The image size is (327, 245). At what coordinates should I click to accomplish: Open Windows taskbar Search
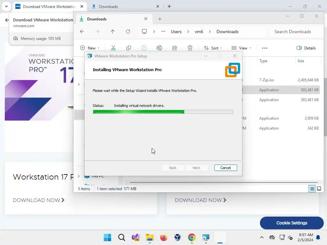pos(122,237)
